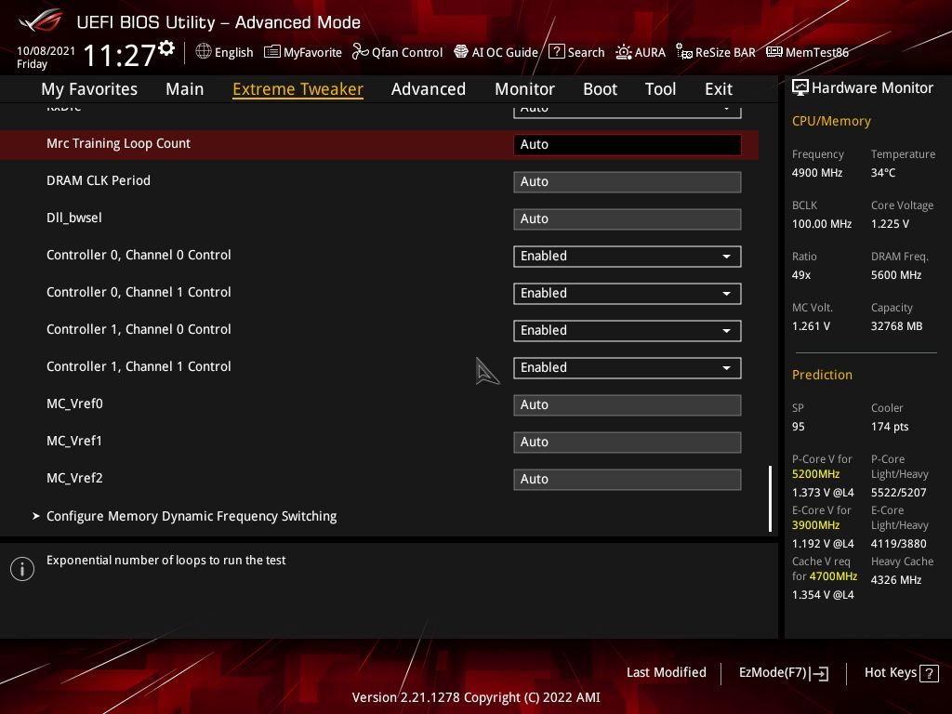952x714 pixels.
Task: Click the 11:27 clock display
Action: (x=120, y=55)
